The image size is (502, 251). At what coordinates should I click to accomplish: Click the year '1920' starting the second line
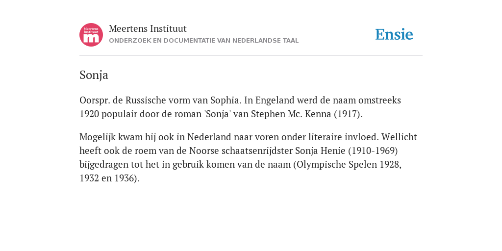point(89,114)
